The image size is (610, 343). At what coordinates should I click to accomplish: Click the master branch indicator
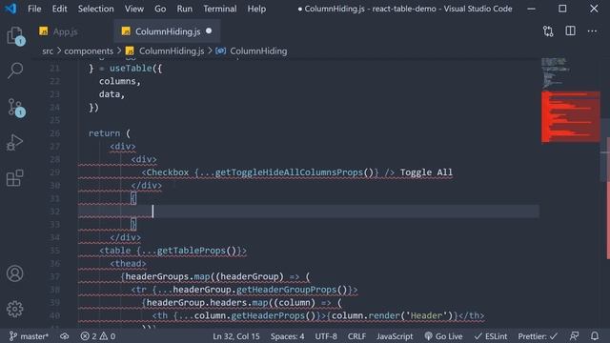[x=29, y=336]
